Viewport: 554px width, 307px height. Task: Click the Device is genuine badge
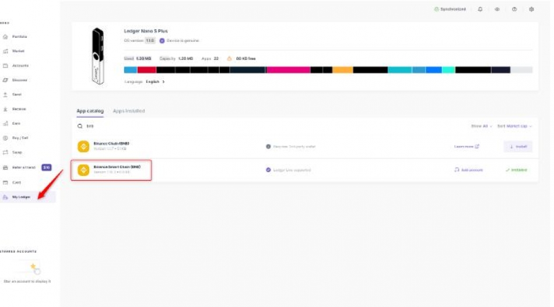pos(179,41)
